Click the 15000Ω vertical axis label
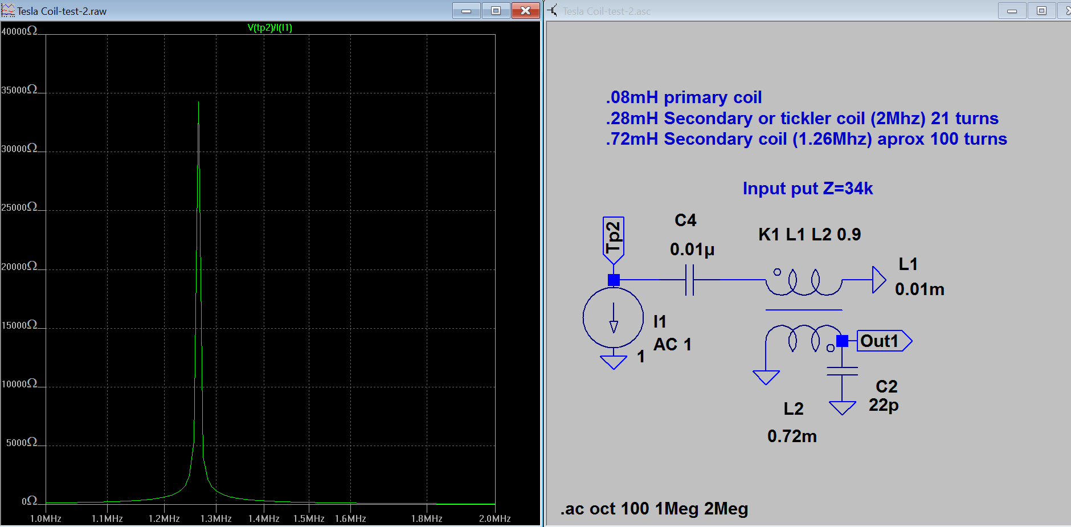 click(x=19, y=325)
